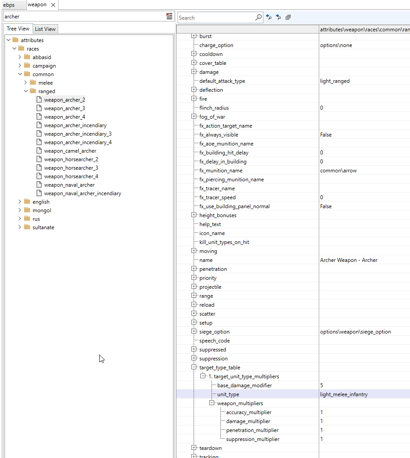Image resolution: width=410 pixels, height=458 pixels.
Task: Select the Tree View tab
Action: tap(18, 29)
